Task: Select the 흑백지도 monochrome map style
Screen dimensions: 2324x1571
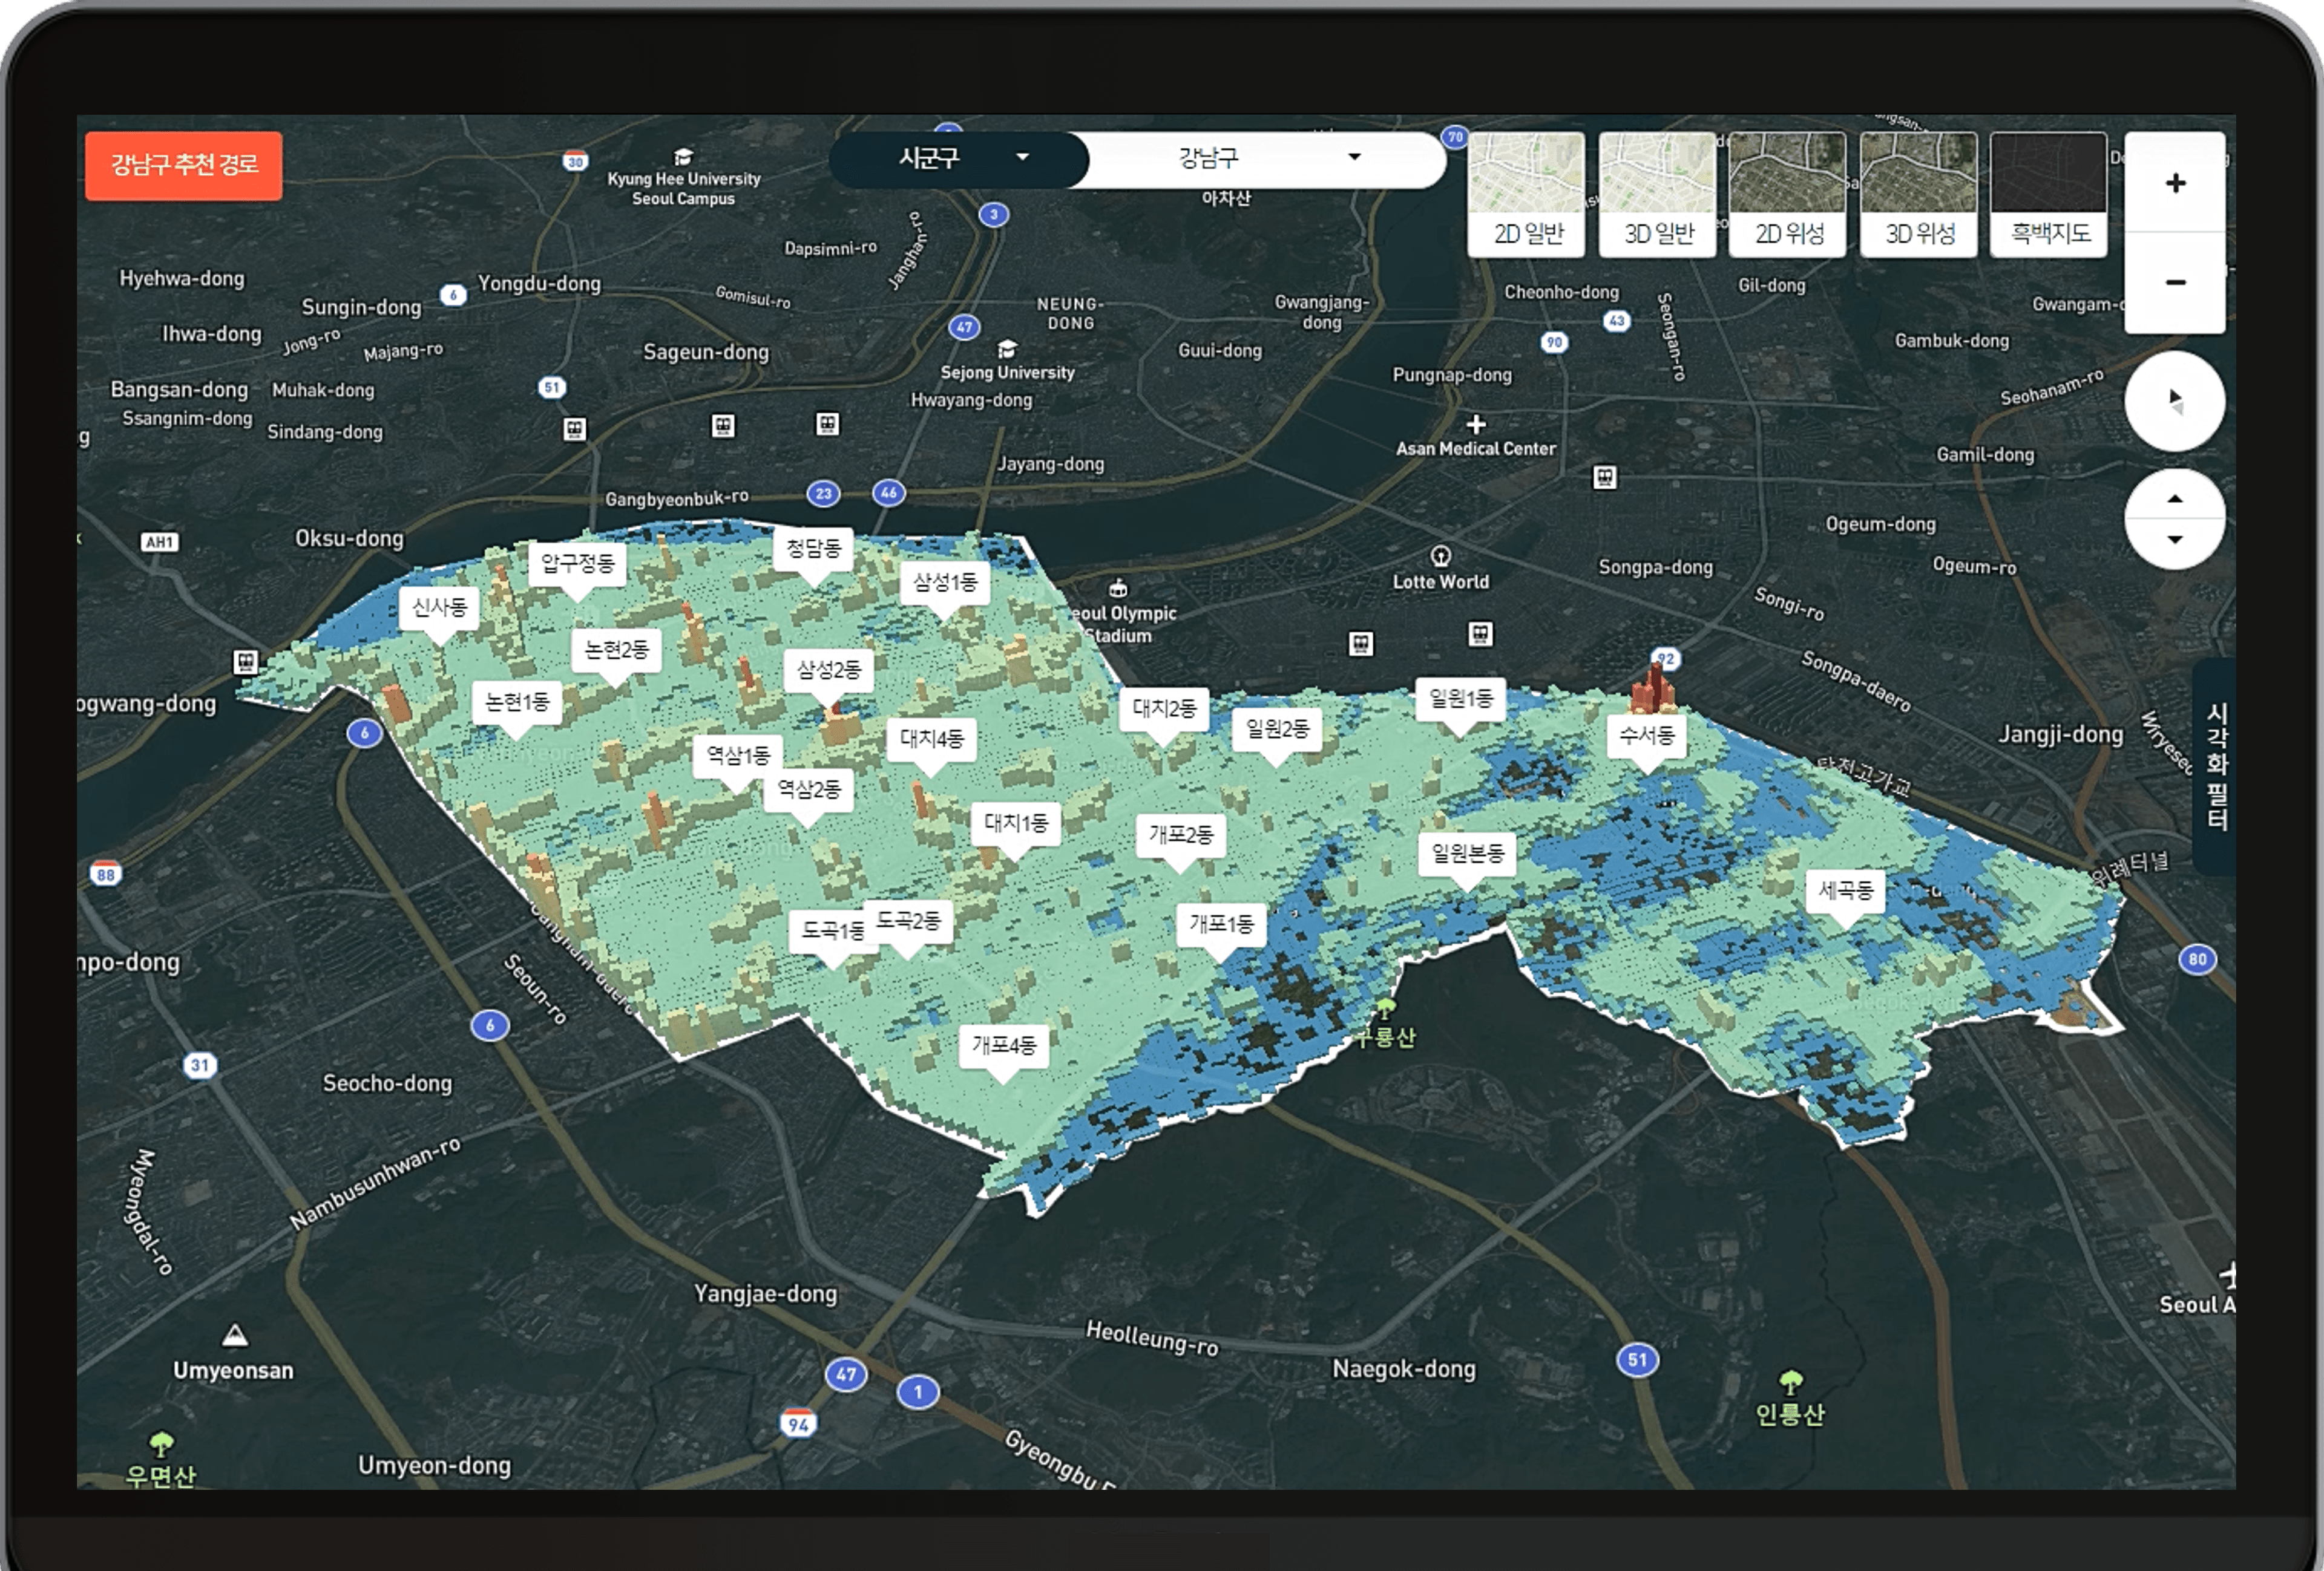Action: (2049, 195)
